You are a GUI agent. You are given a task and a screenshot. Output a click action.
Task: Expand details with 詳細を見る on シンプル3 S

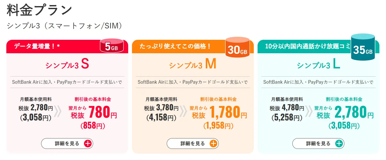[67, 144]
